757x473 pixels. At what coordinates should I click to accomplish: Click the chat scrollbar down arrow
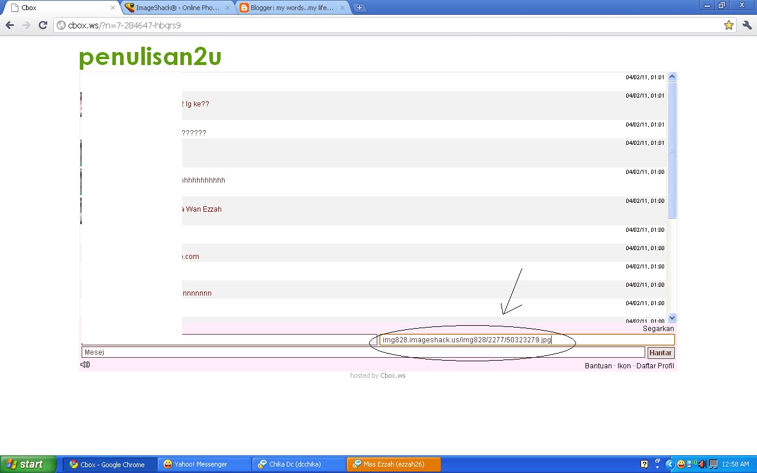click(672, 318)
